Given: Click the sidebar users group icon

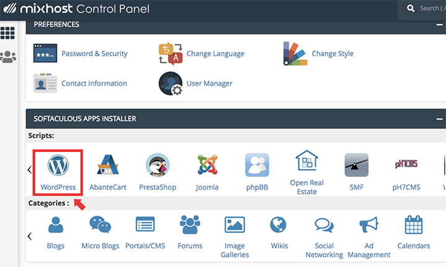Looking at the screenshot, I should 8,57.
